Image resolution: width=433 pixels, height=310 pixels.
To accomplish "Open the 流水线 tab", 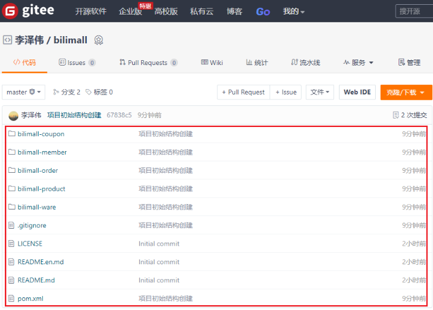I will pyautogui.click(x=305, y=63).
